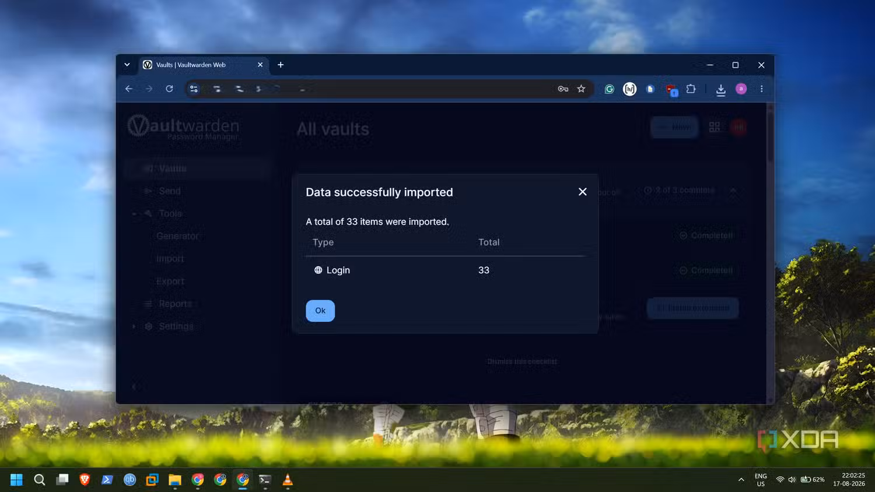Open the ENG US language switcher
875x492 pixels.
[x=761, y=480]
